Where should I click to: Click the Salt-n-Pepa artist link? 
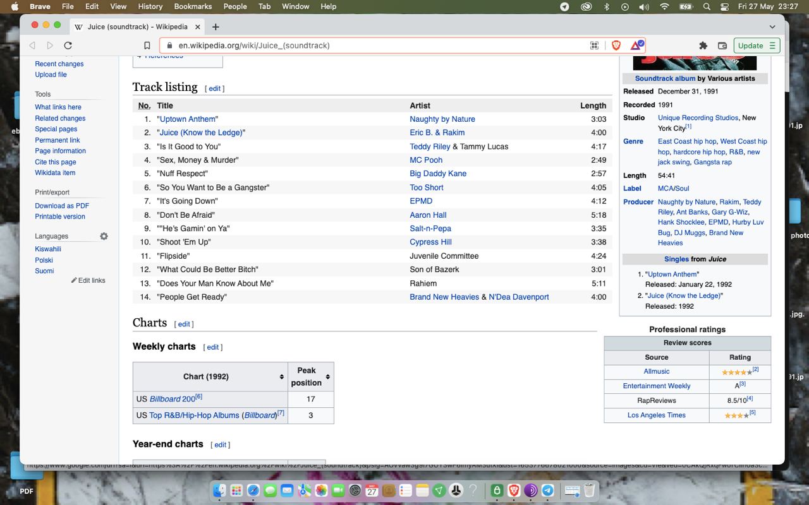tap(430, 229)
